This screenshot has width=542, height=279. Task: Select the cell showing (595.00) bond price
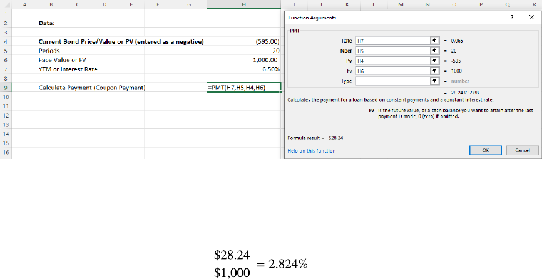click(243, 42)
